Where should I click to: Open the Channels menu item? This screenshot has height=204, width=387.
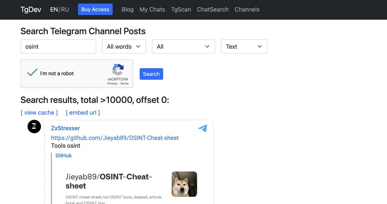[247, 10]
